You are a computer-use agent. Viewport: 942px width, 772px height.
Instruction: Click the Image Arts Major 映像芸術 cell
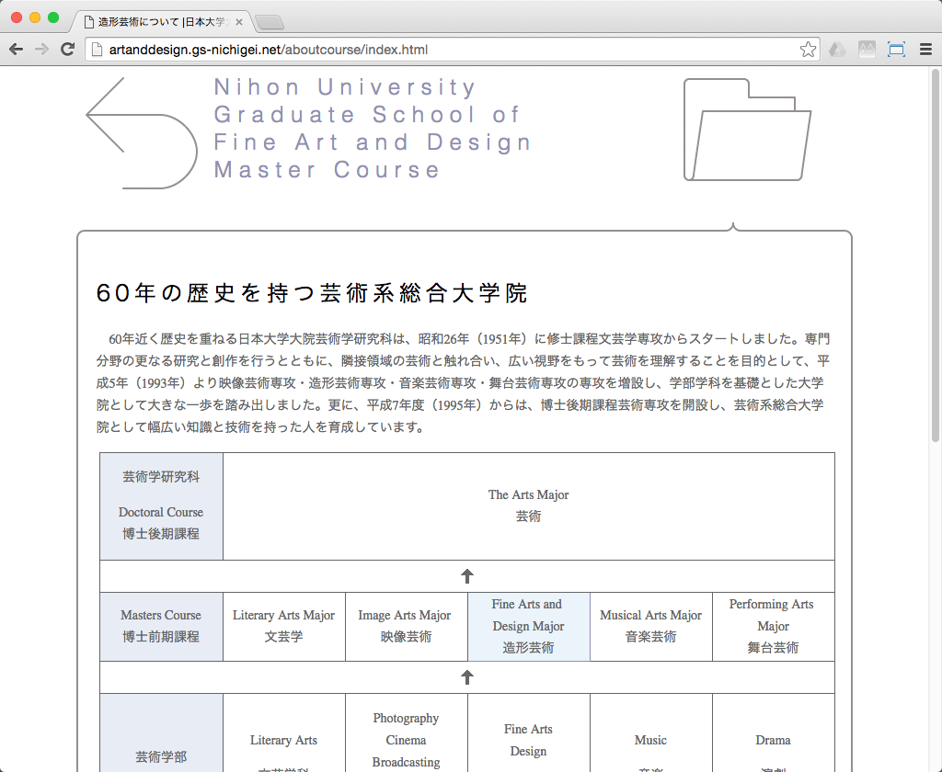[x=406, y=626]
